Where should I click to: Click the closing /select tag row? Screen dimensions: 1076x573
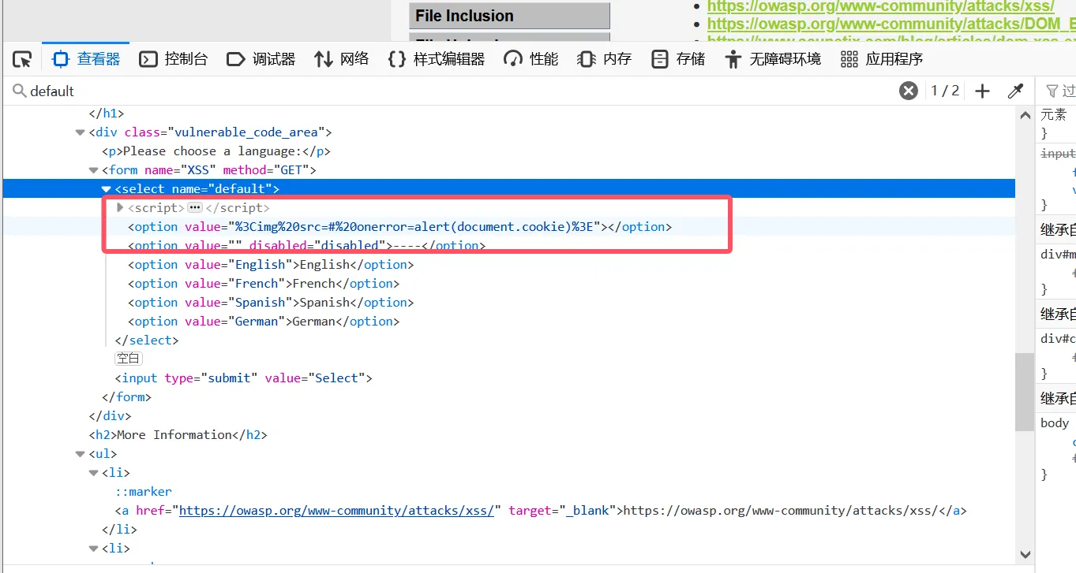point(509,340)
